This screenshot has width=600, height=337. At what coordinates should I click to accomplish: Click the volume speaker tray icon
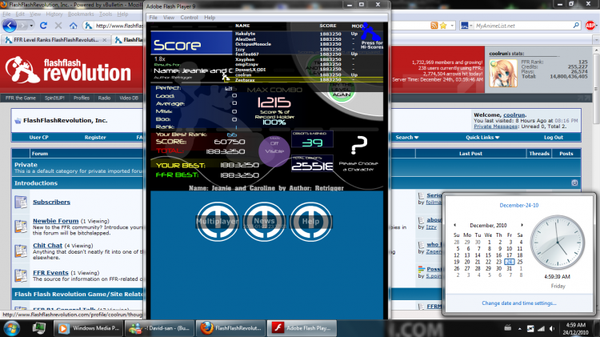click(x=551, y=328)
